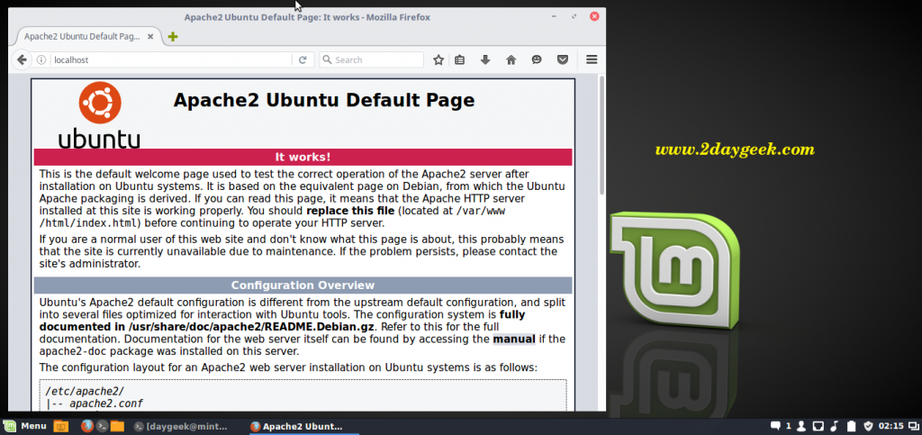Close the Apache2 Ubuntu Default Page tab
This screenshot has width=922, height=435.
[154, 36]
